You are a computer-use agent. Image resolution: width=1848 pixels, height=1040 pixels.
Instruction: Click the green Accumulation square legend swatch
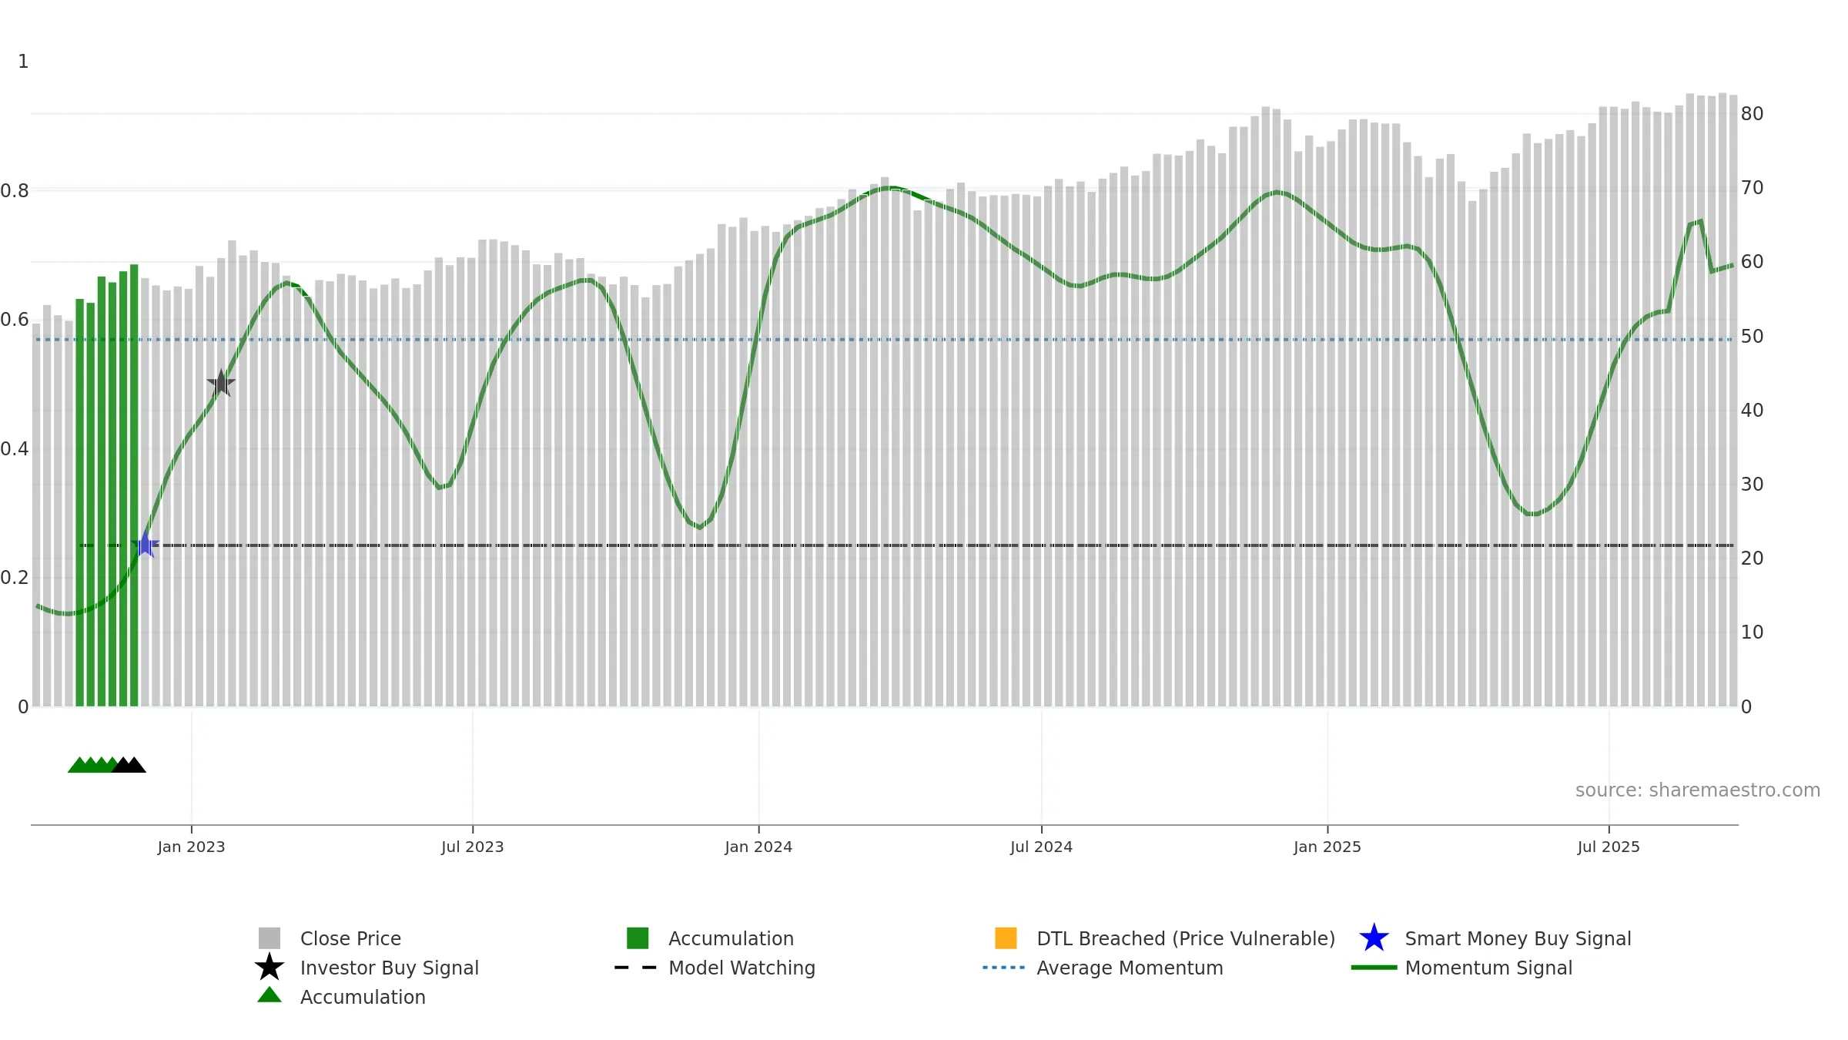tap(638, 938)
